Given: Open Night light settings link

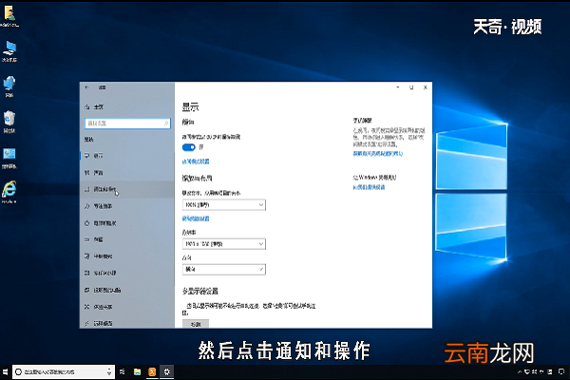Looking at the screenshot, I should 196,161.
